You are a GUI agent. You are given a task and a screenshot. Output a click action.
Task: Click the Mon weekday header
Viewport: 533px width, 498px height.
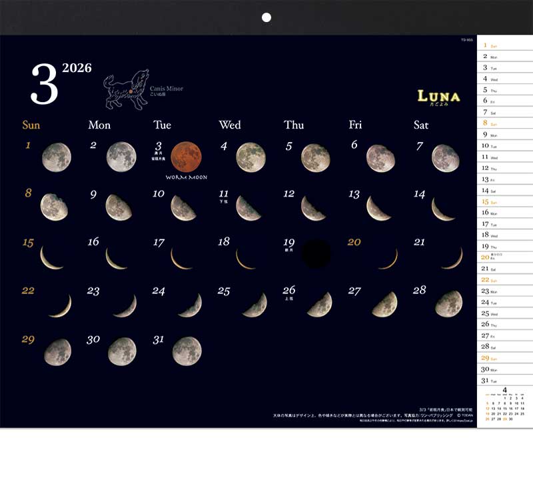coord(99,125)
